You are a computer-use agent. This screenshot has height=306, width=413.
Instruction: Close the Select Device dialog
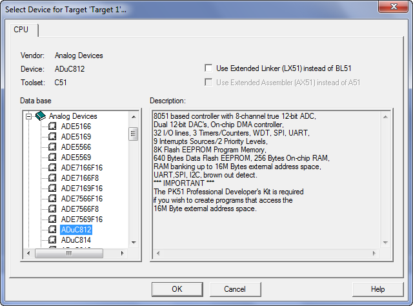point(394,6)
